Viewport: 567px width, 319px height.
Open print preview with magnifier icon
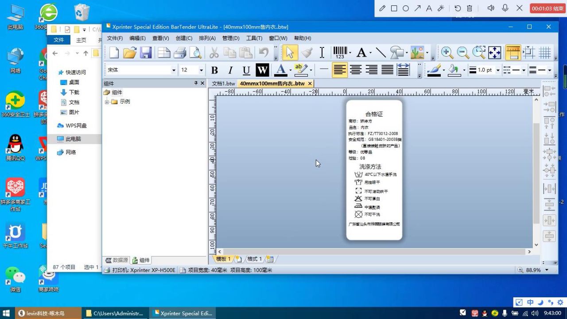tap(195, 53)
